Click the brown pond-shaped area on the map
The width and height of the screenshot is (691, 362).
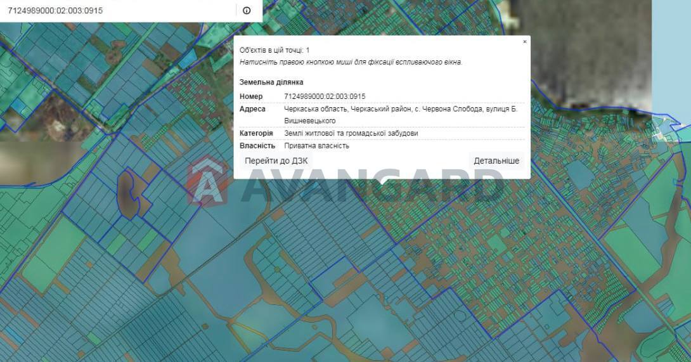128,194
